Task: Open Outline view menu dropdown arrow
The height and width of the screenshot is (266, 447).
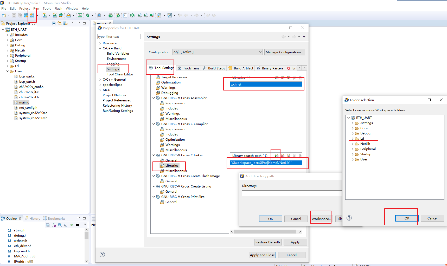Action: [x=85, y=224]
